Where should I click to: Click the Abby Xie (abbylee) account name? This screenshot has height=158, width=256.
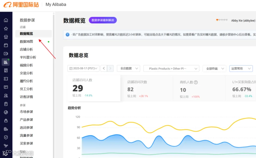[x=243, y=20]
